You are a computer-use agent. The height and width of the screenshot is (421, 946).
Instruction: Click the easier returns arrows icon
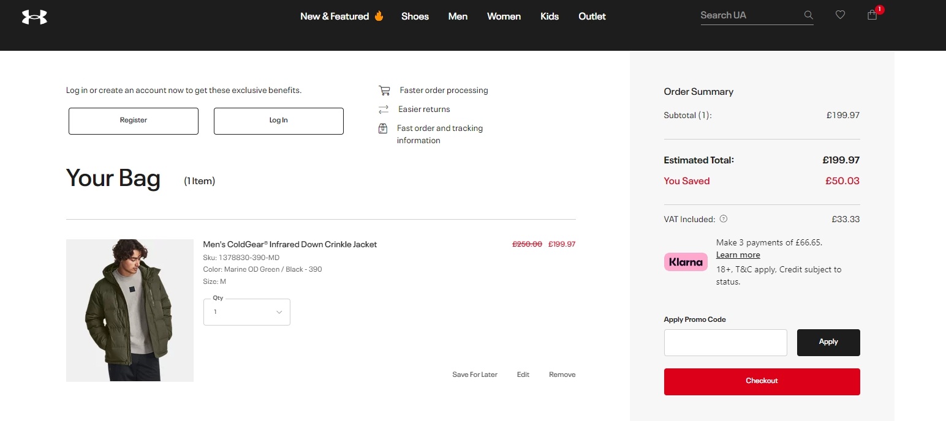click(x=384, y=110)
